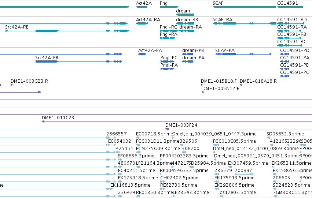Click the CG14591-PD label
Screen dimensions: 312x198
[295, 51]
